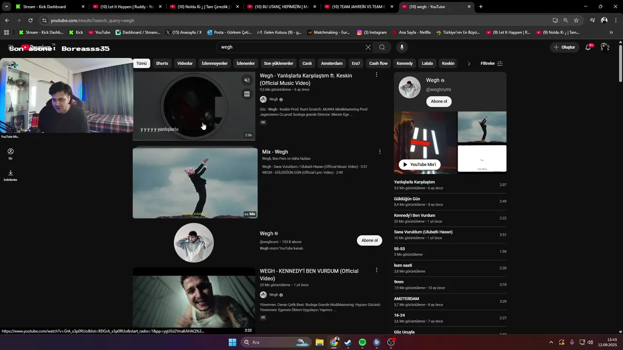Open Steam from the taskbar
Viewport: 623px width, 350px height.
pyautogui.click(x=348, y=342)
